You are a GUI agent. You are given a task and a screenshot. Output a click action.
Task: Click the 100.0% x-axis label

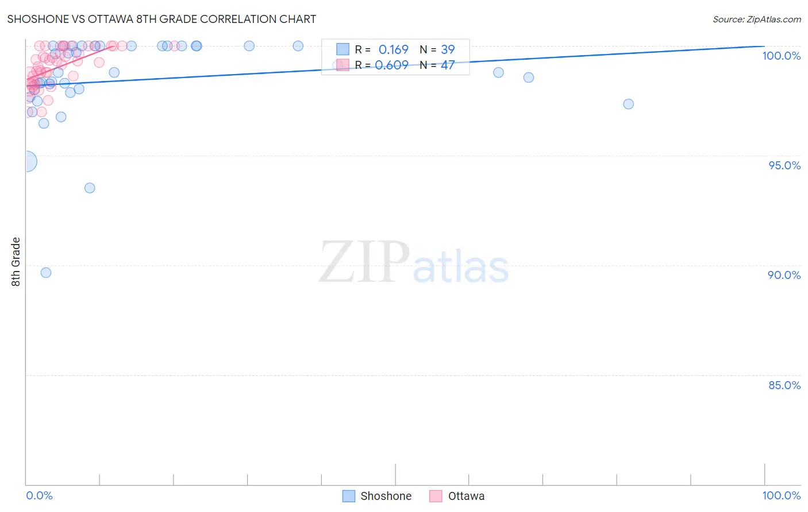[781, 495]
